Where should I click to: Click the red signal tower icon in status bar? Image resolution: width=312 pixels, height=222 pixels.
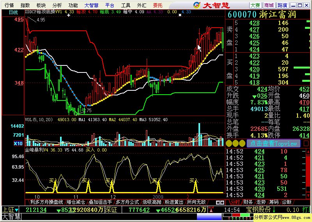click(x=211, y=210)
